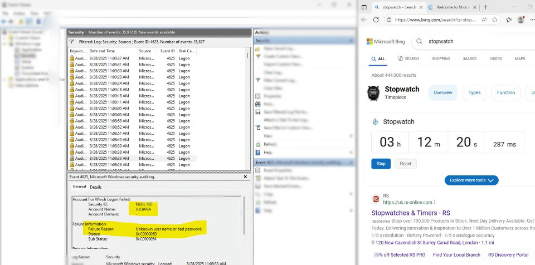535x265 pixels.
Task: Close the Event 4625 preview pane
Action: point(245,177)
